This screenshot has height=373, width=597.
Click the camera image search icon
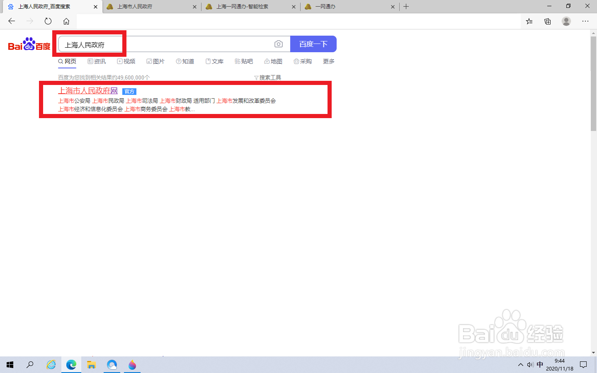pyautogui.click(x=279, y=44)
